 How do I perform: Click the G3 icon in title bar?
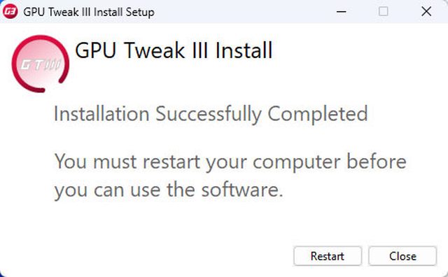[10, 12]
